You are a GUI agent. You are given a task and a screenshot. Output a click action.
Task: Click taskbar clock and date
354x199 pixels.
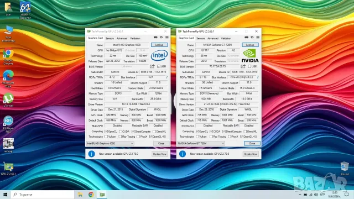pos(334,195)
